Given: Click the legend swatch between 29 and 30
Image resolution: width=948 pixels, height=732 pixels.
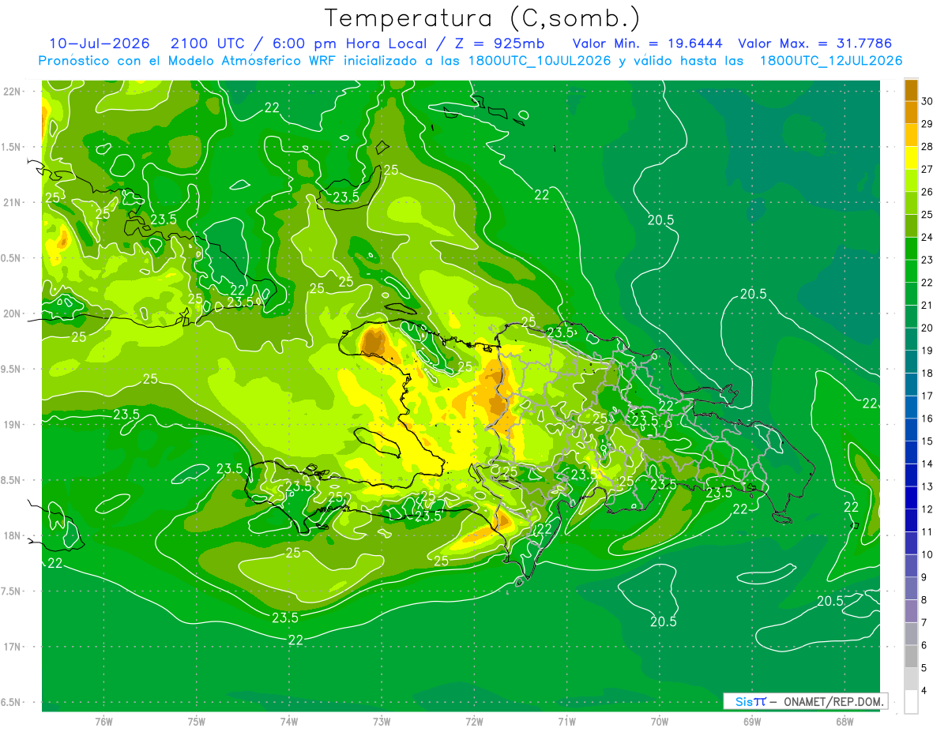Looking at the screenshot, I should point(911,112).
